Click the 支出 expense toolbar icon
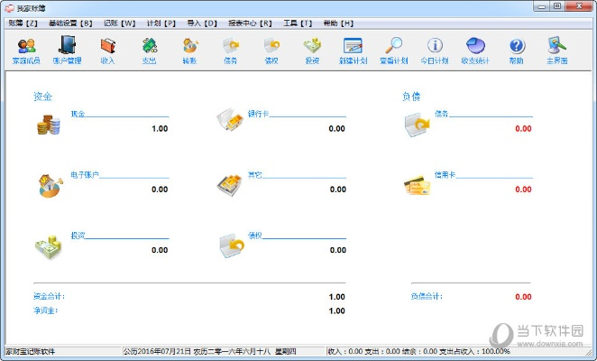Screen dimensions: 597x361 tap(150, 51)
